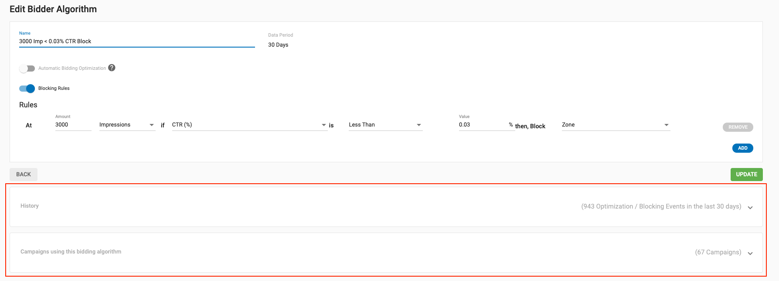Click the "Campaigns using this bidding algorithm" heading
The image size is (779, 281).
(x=71, y=252)
